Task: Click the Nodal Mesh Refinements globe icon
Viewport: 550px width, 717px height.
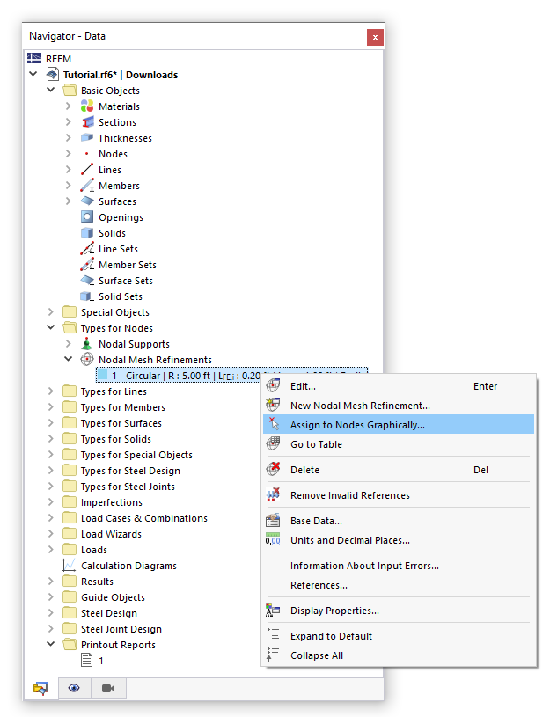Action: pos(87,360)
